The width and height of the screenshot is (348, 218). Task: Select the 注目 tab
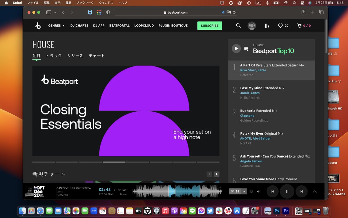coord(36,56)
